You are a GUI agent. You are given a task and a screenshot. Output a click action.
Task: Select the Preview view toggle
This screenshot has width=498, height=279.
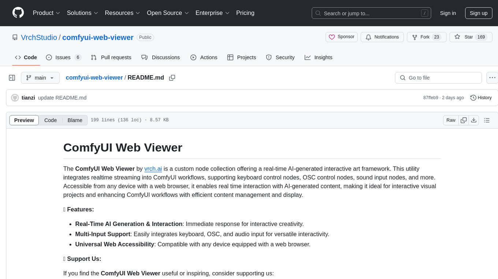point(24,120)
